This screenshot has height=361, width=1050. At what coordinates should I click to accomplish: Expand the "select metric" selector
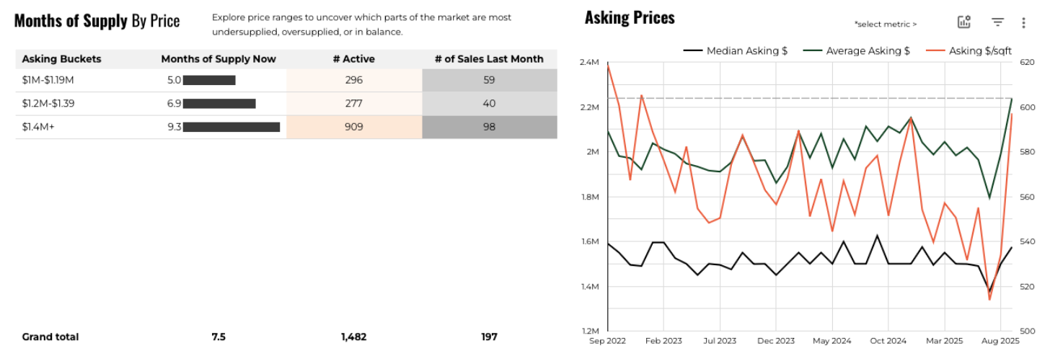(885, 24)
